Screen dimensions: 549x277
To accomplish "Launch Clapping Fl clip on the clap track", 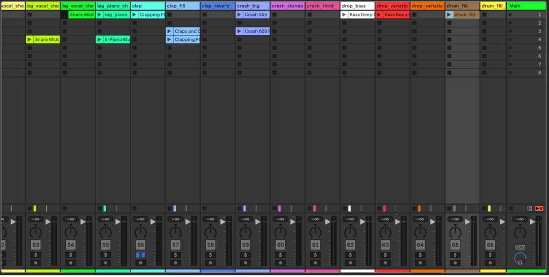I will 135,14.
